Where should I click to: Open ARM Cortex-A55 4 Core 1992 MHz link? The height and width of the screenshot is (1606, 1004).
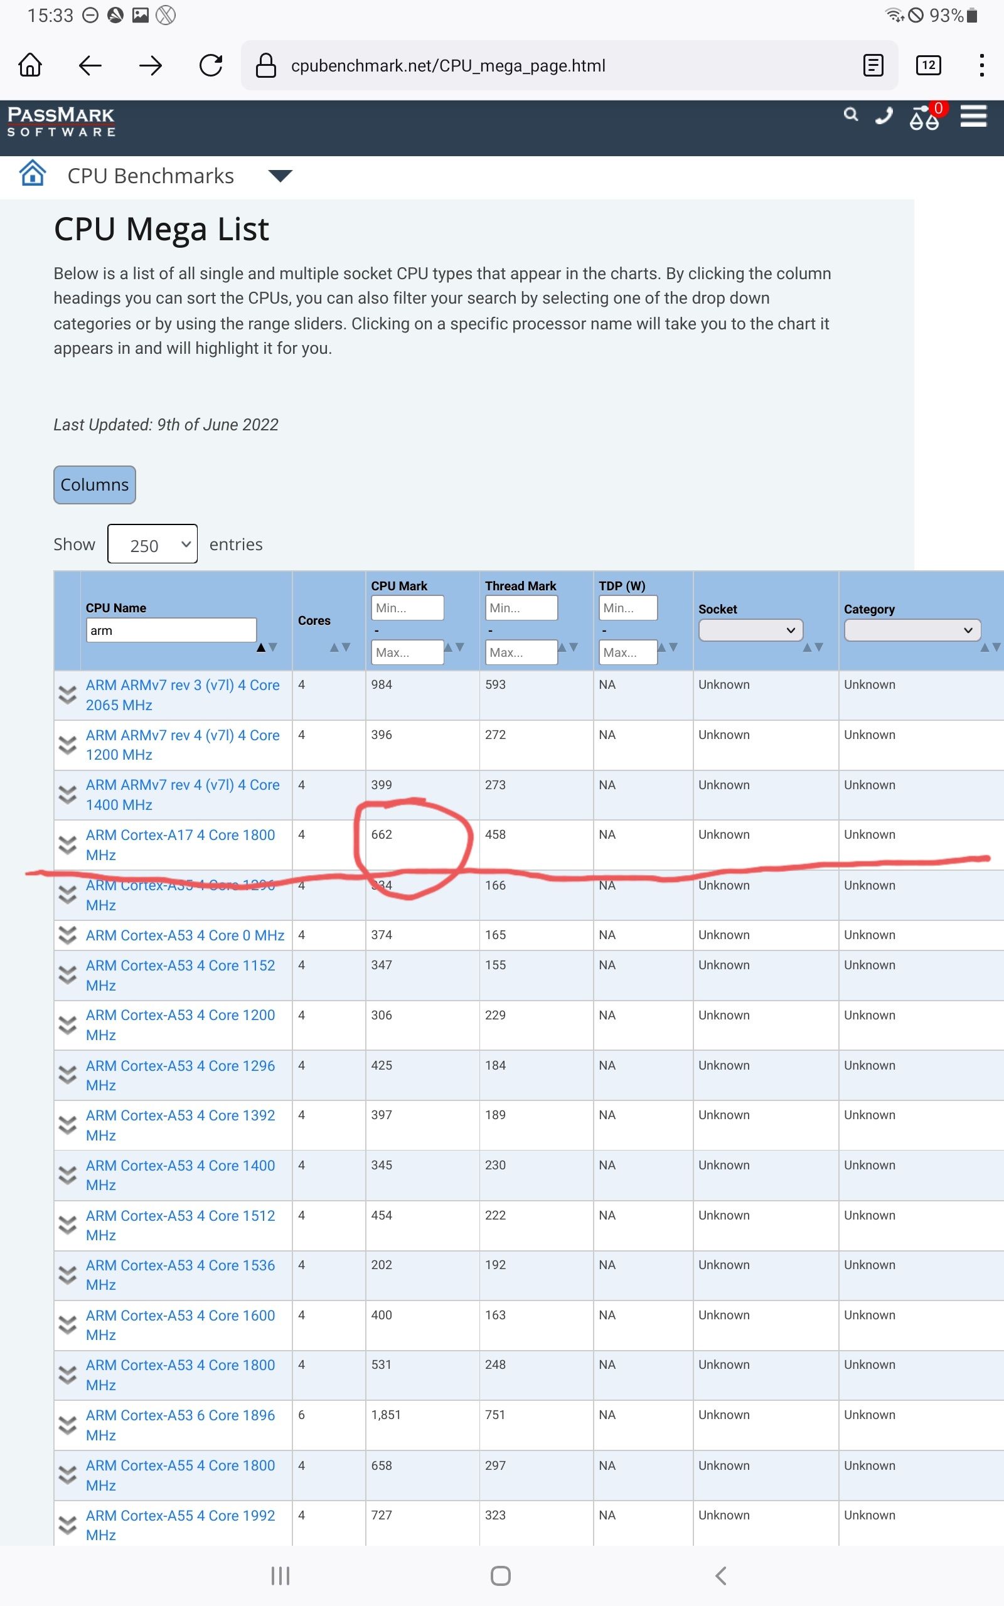point(181,1525)
